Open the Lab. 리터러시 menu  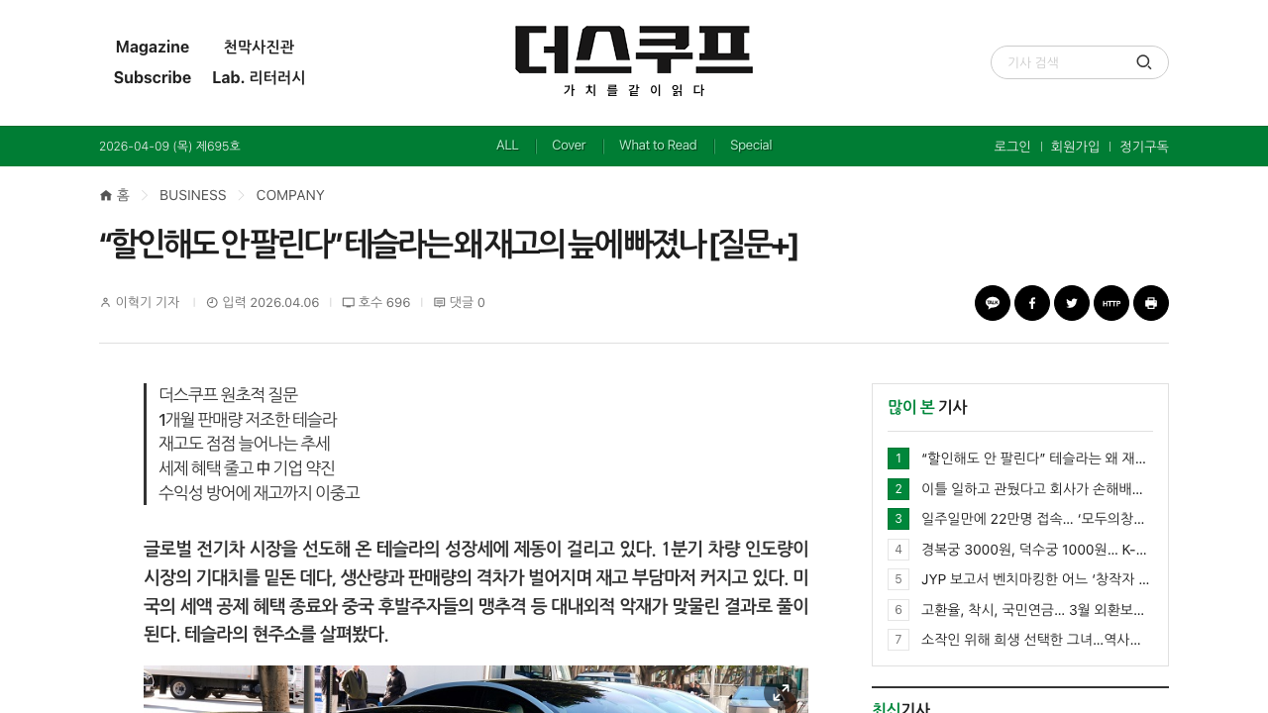pyautogui.click(x=259, y=77)
